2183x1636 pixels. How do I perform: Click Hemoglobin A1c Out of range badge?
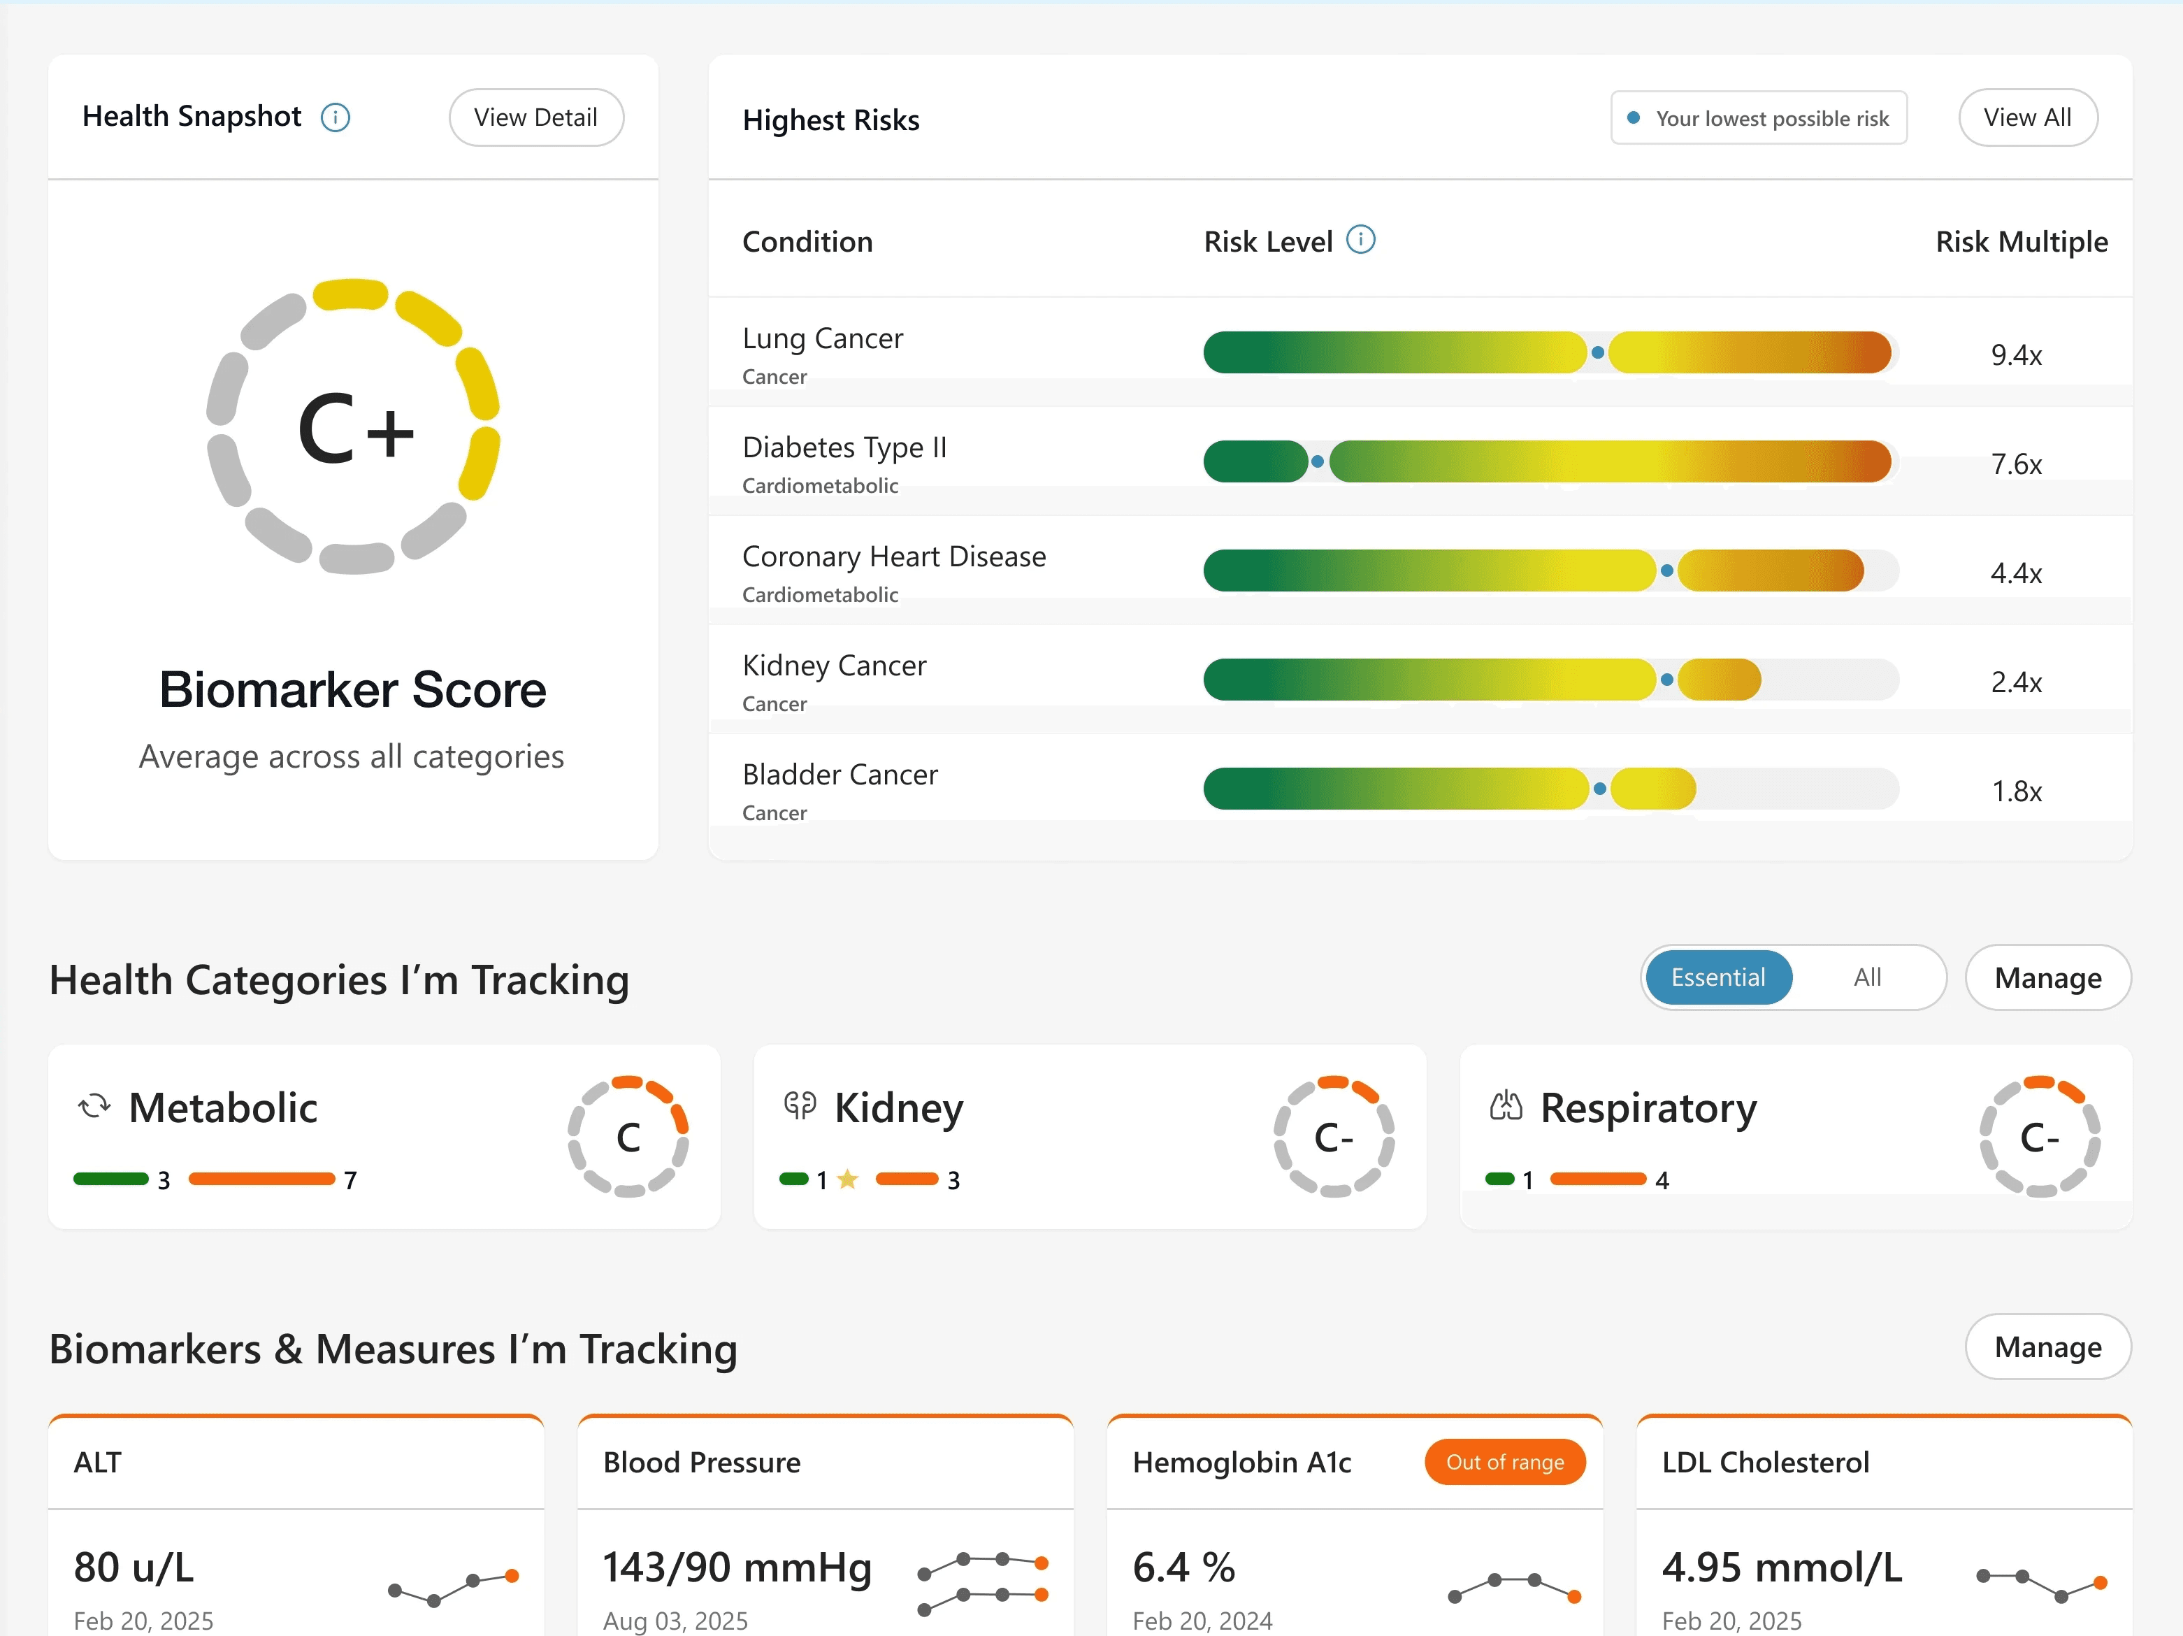tap(1504, 1462)
